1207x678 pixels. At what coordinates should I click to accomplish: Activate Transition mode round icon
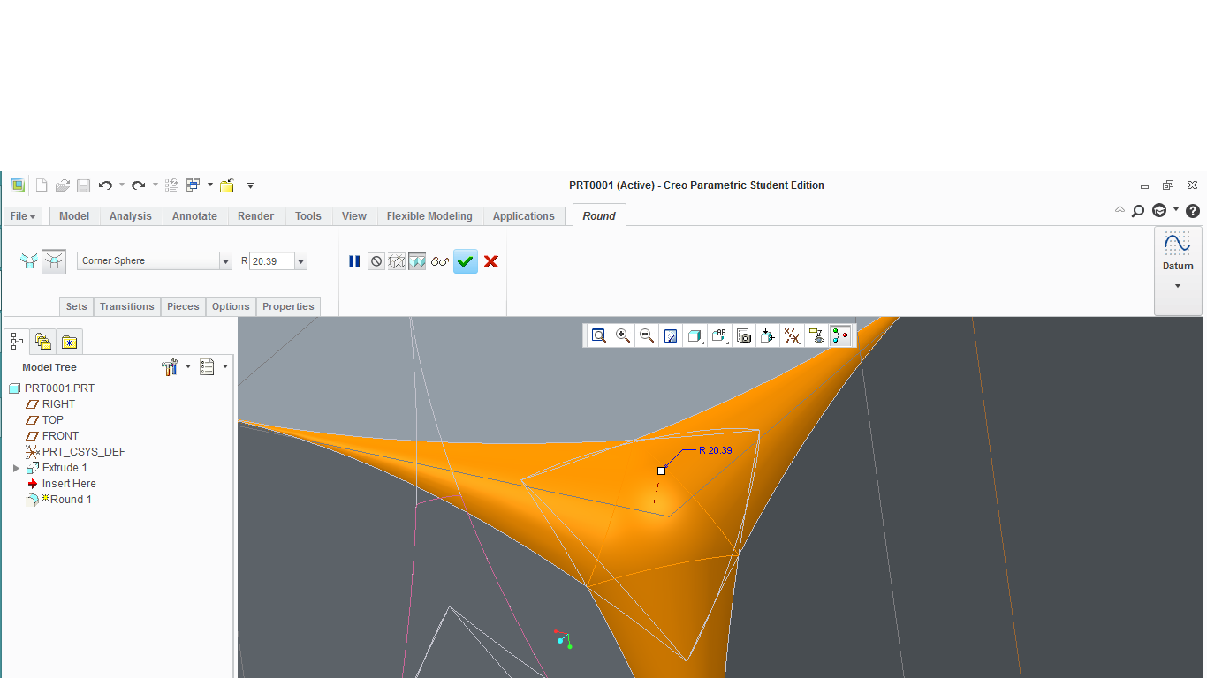[54, 261]
